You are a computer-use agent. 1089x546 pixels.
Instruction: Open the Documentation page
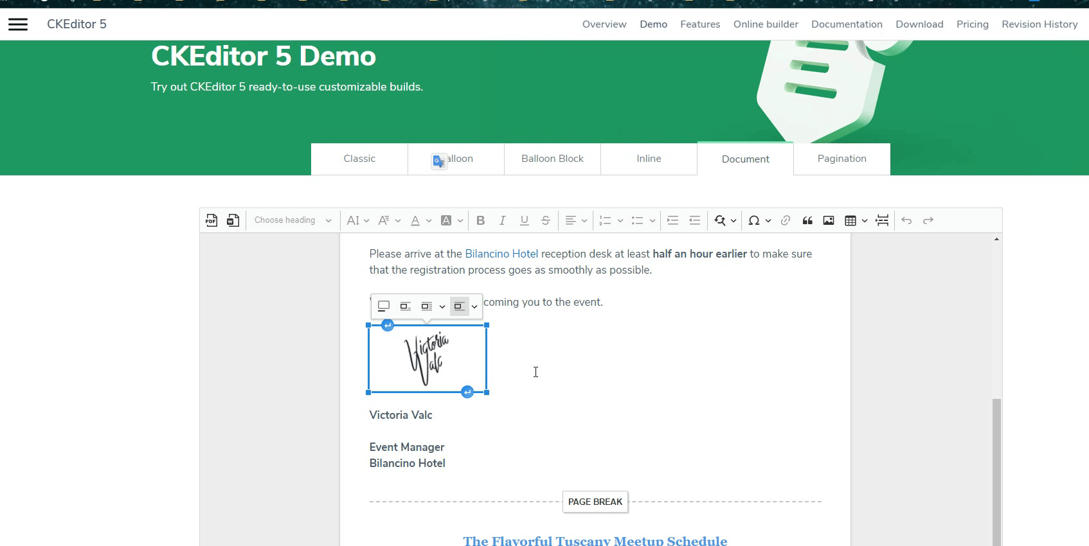click(x=847, y=24)
